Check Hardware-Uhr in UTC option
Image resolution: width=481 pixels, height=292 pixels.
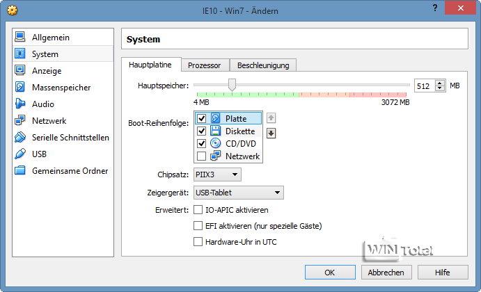click(198, 242)
